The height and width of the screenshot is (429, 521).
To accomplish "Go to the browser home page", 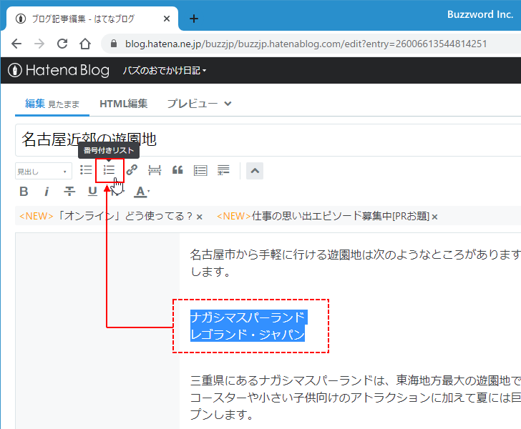I will (x=85, y=44).
